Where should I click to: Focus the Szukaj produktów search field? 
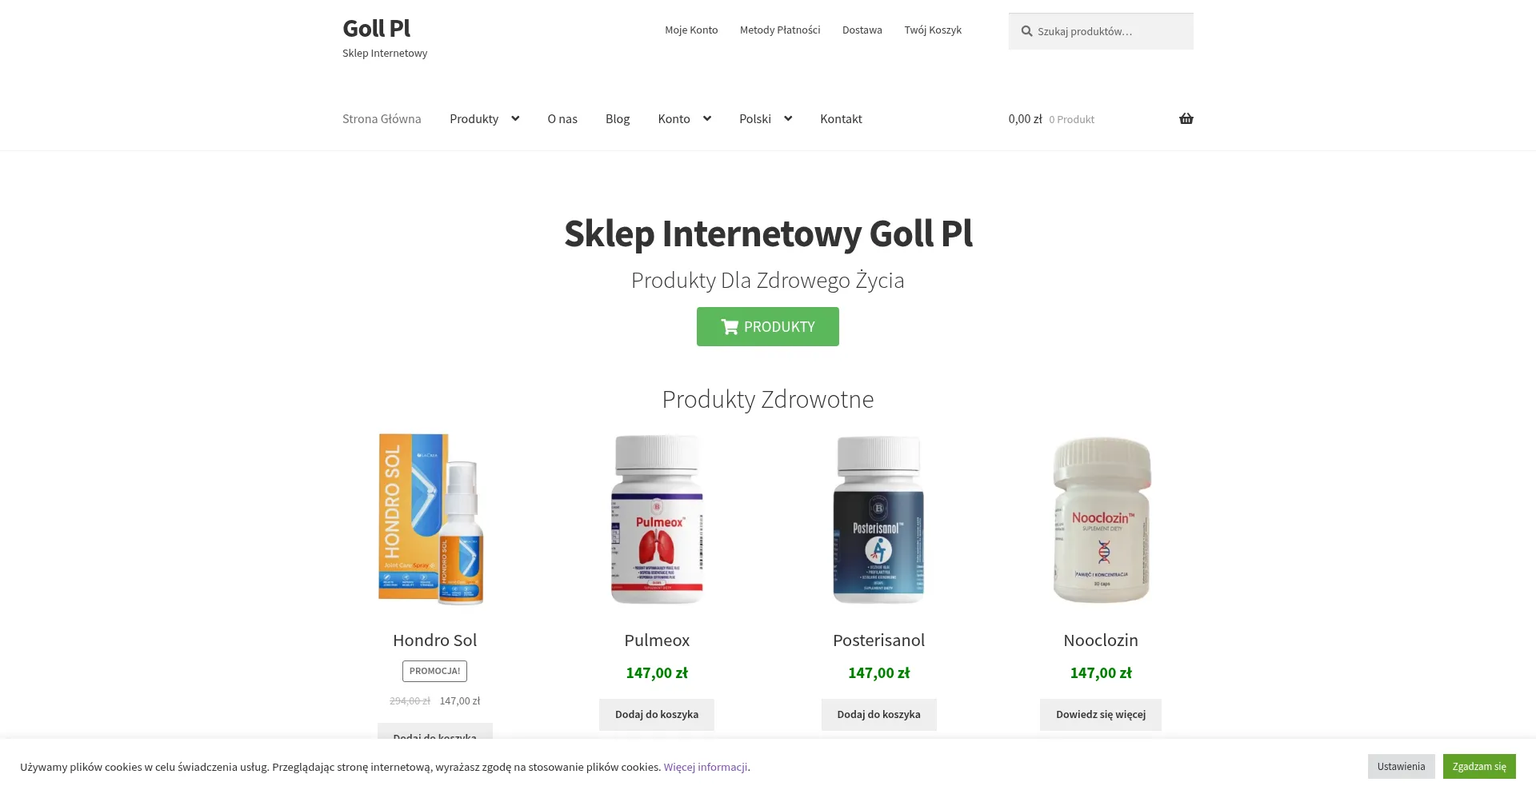(1101, 31)
